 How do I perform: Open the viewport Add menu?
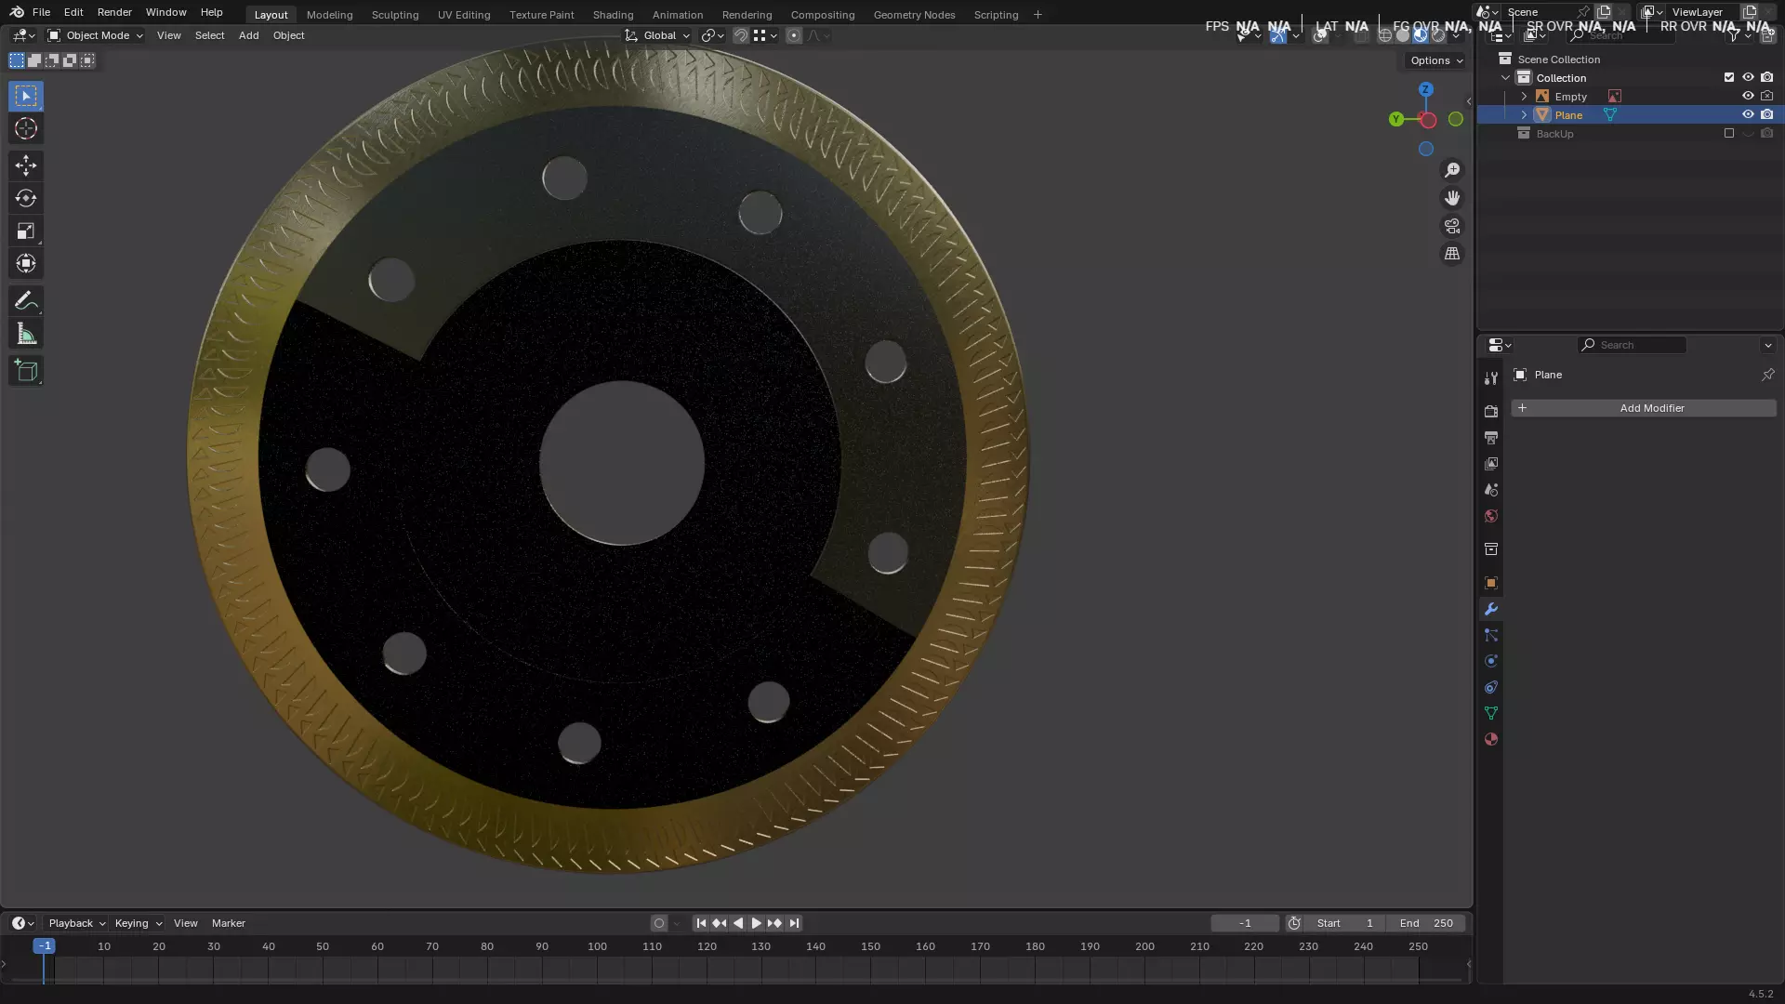point(248,35)
